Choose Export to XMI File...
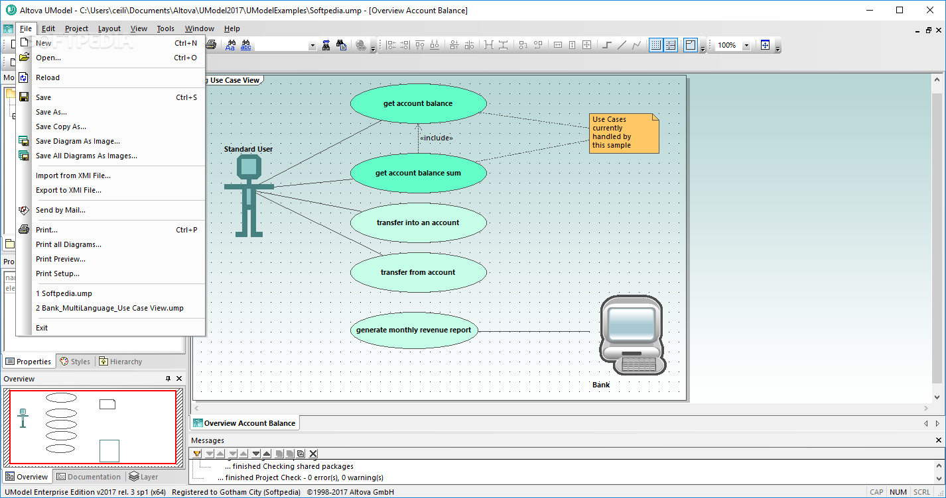Viewport: 946px width, 498px height. [111, 190]
